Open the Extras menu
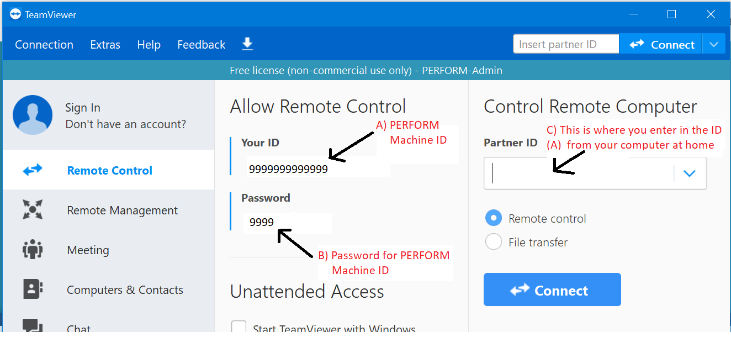The width and height of the screenshot is (731, 358). (x=105, y=45)
